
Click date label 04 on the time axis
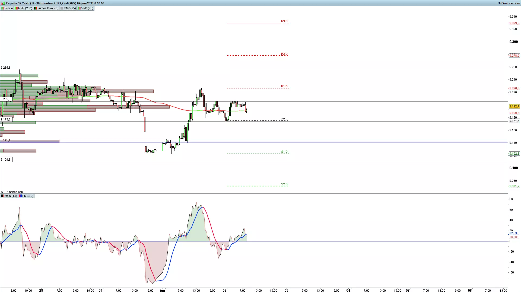point(348,290)
